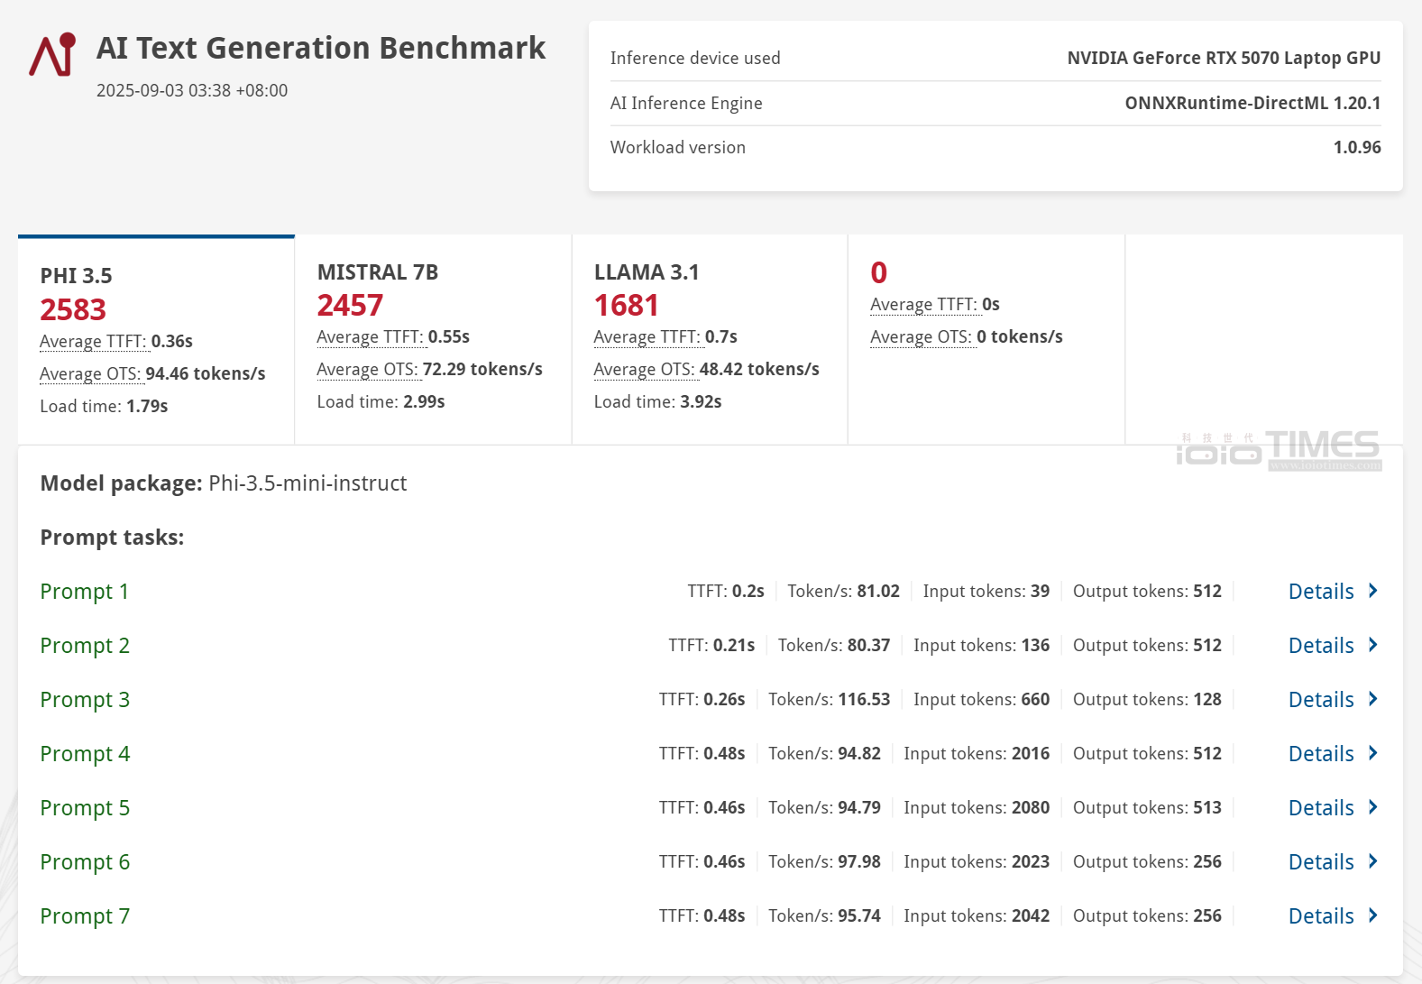The width and height of the screenshot is (1422, 984).
Task: Select the tab with score 0
Action: (986, 340)
